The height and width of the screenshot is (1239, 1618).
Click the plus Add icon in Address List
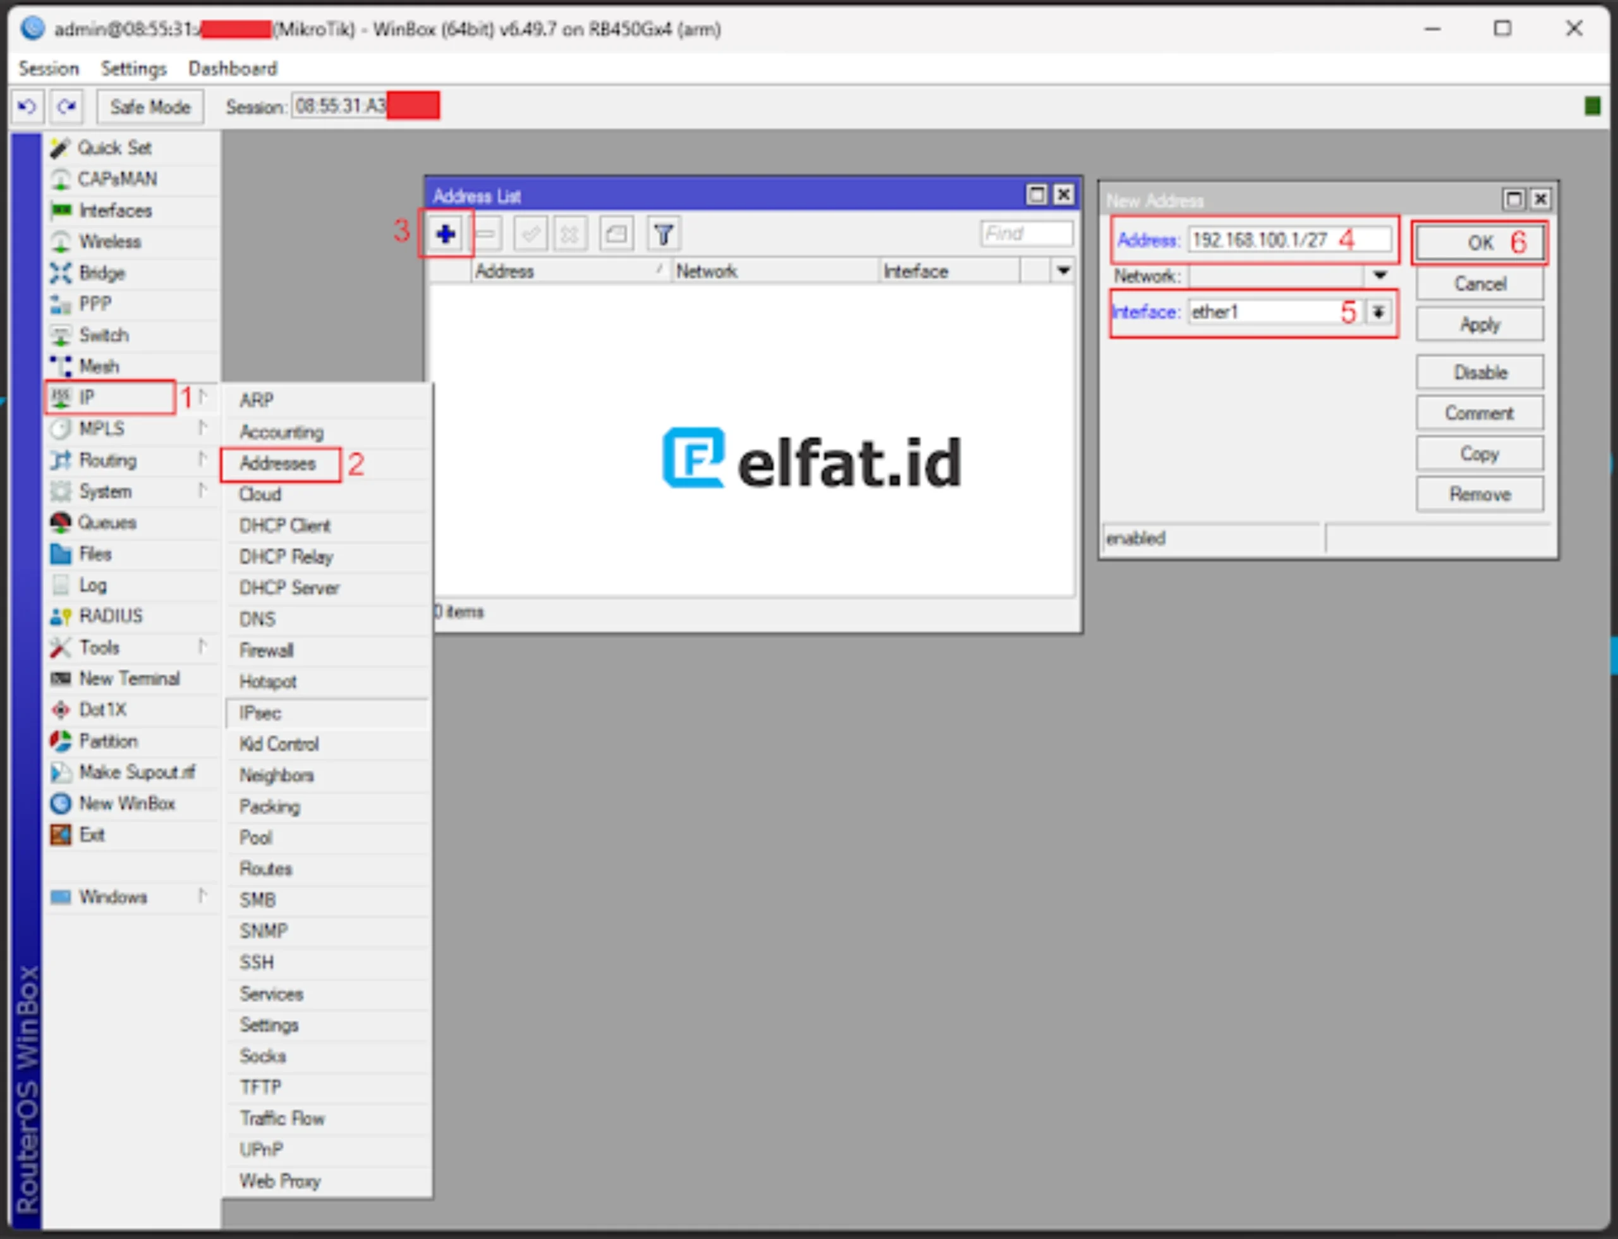pos(446,235)
